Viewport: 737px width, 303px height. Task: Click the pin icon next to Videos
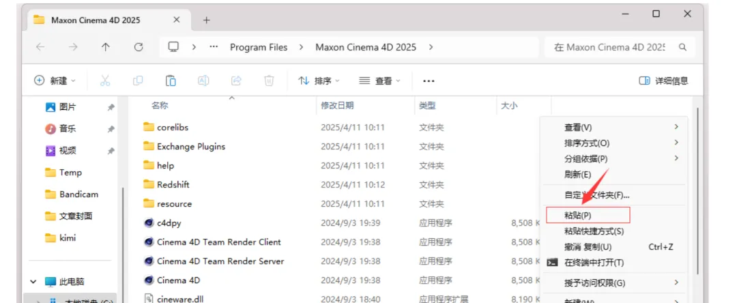[x=111, y=151]
